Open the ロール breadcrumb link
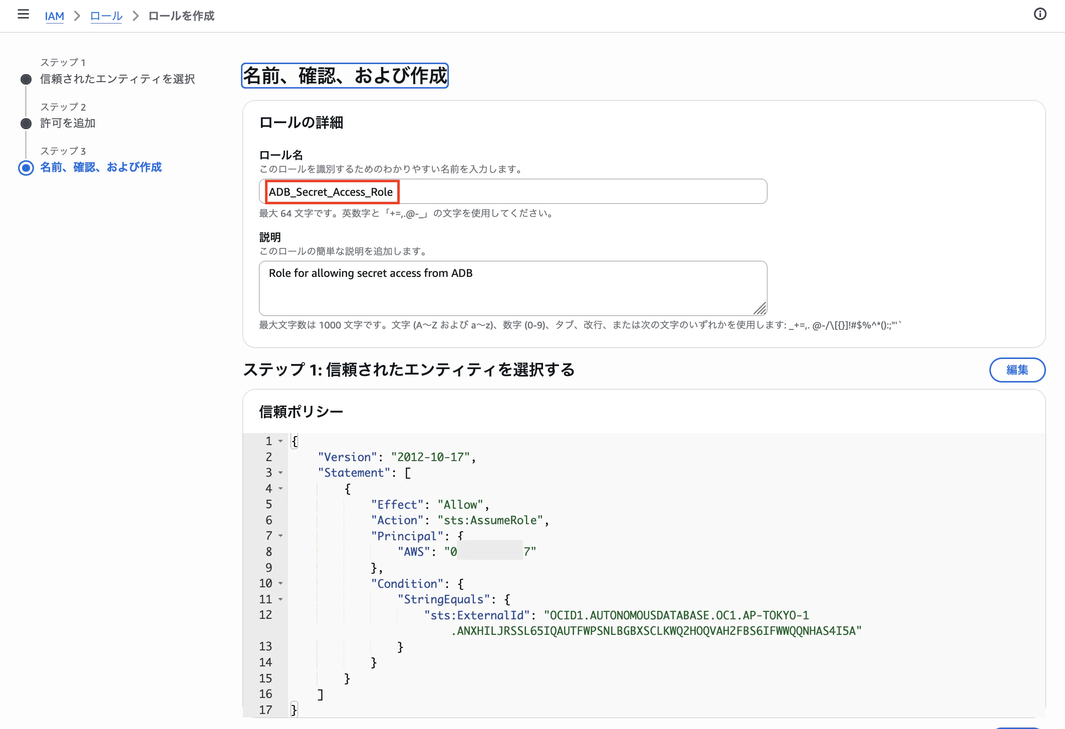 (x=106, y=16)
